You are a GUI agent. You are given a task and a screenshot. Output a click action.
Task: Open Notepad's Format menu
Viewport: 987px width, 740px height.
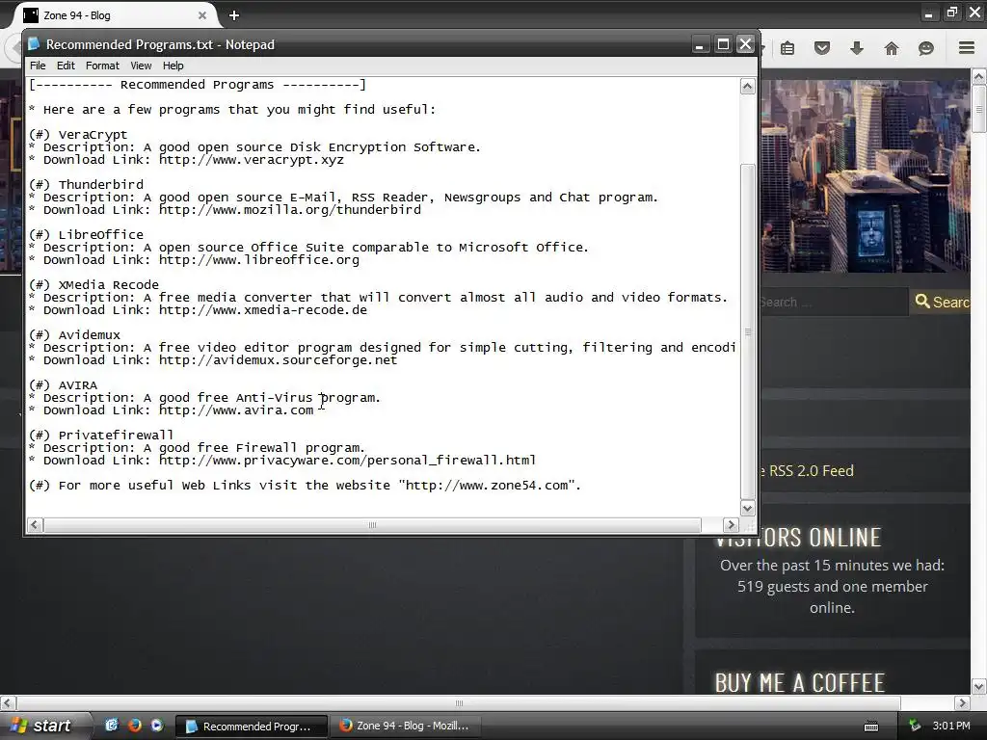[102, 66]
